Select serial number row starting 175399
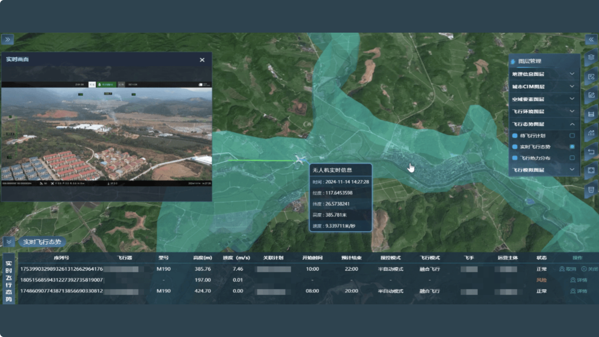599x337 pixels. coord(61,269)
